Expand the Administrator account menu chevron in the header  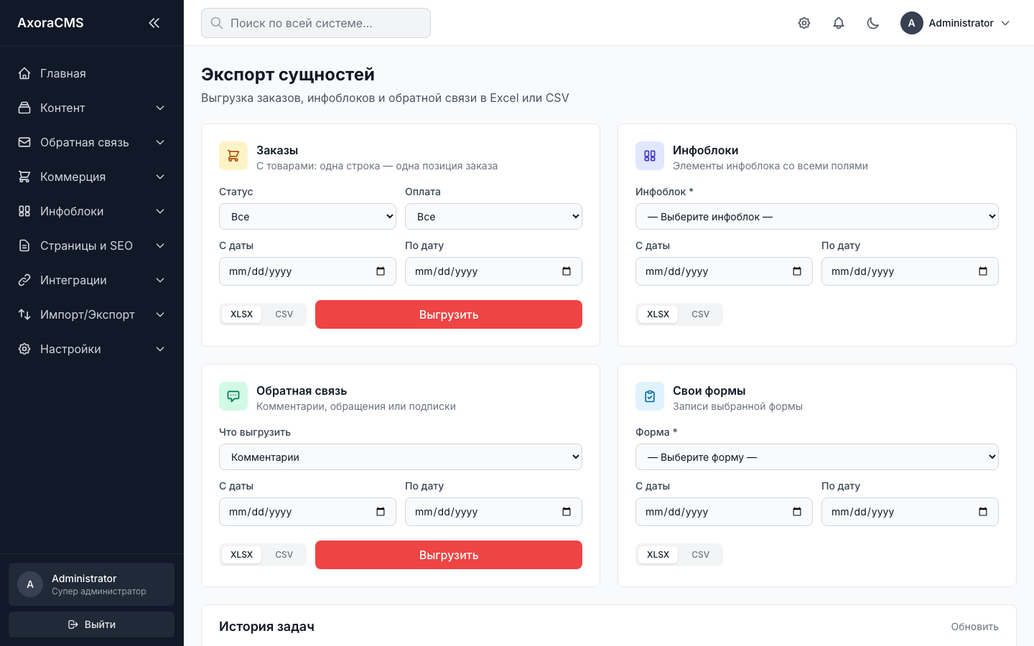point(1005,23)
